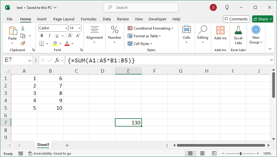277x157 pixels.
Task: Click the Paste clipboard icon
Action: [x=13, y=31]
